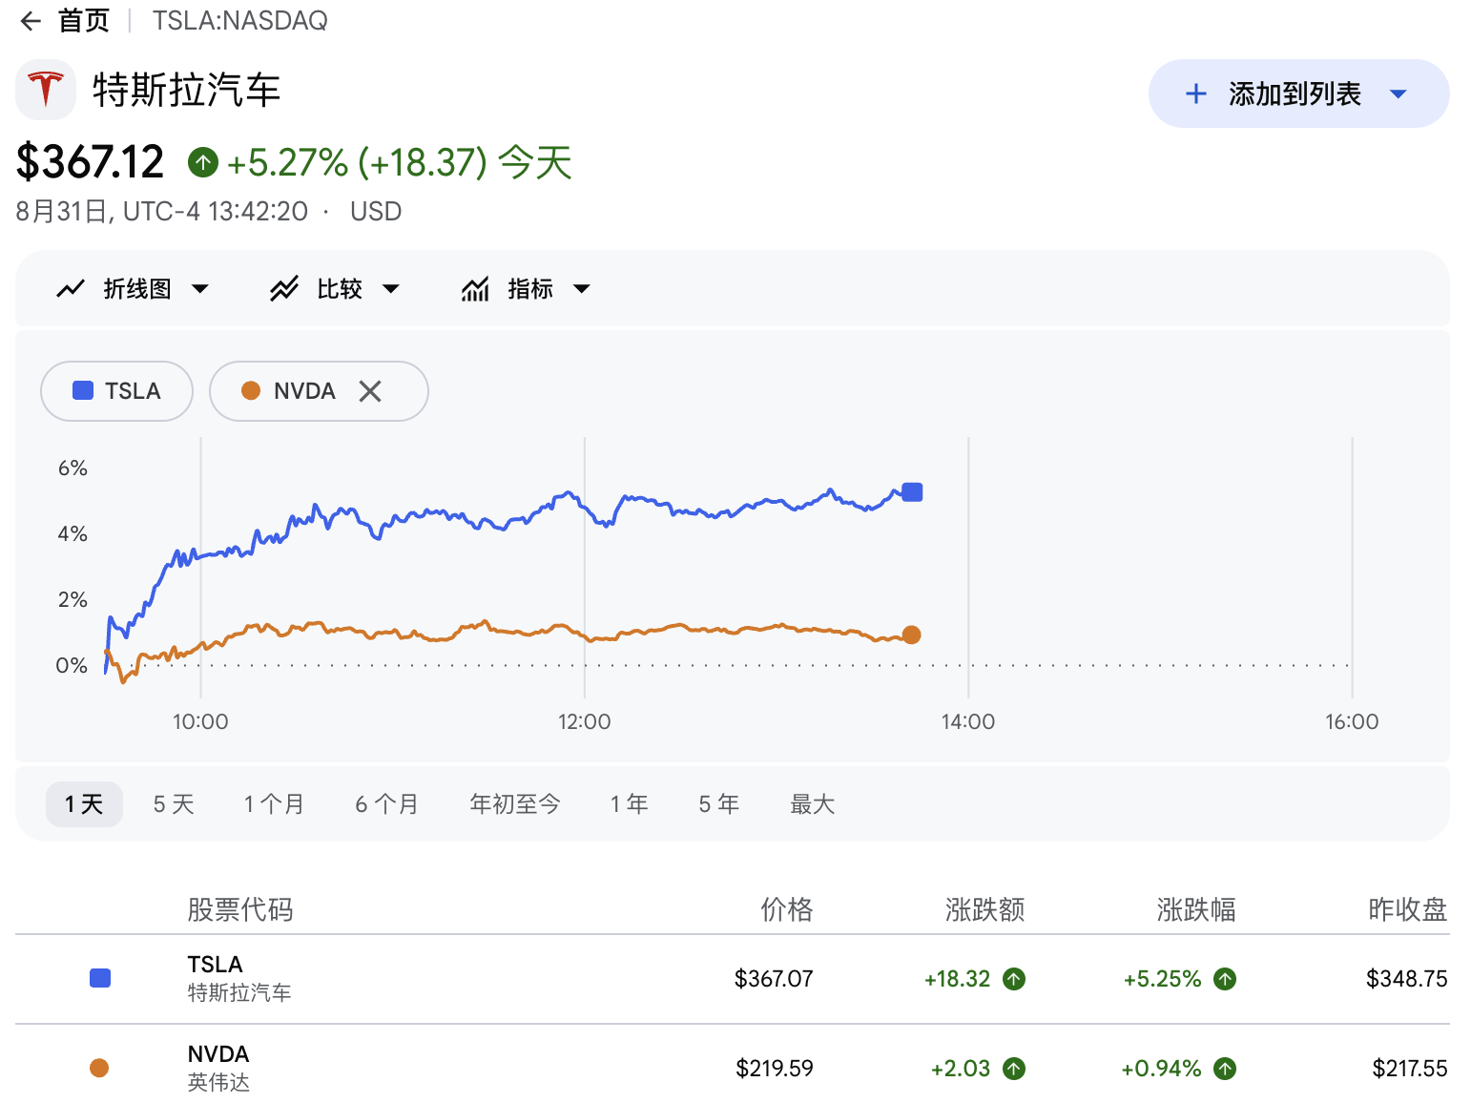
Task: Click the 英伟达 name under NVDA in table
Action: click(x=218, y=1083)
